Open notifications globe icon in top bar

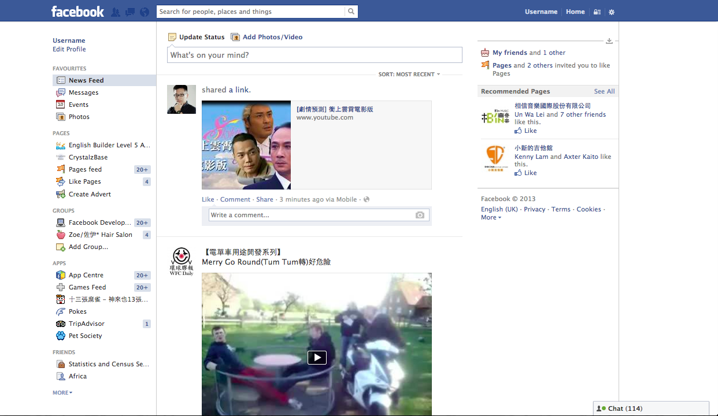(145, 12)
